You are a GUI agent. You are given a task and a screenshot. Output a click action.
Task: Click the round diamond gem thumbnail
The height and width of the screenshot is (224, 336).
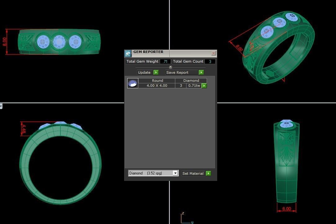click(133, 83)
